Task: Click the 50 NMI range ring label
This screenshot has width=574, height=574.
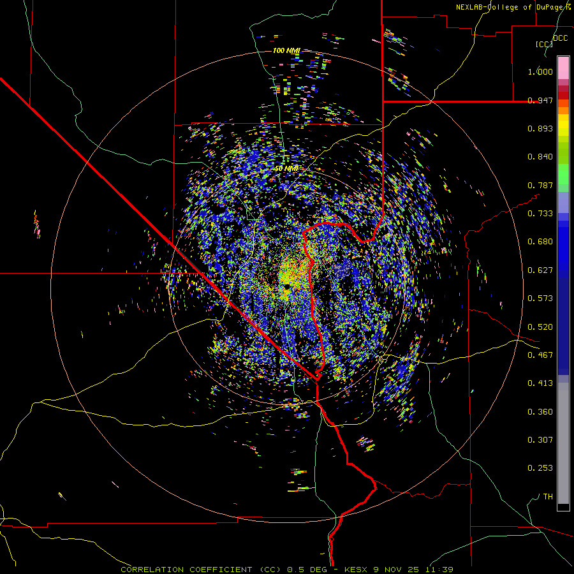Action: pos(286,169)
